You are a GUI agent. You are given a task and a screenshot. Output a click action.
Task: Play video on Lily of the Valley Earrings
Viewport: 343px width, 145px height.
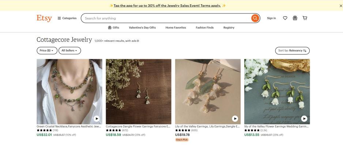pos(235,119)
